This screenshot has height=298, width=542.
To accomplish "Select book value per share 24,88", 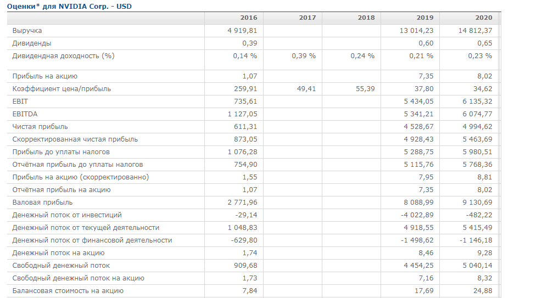I will click(483, 291).
